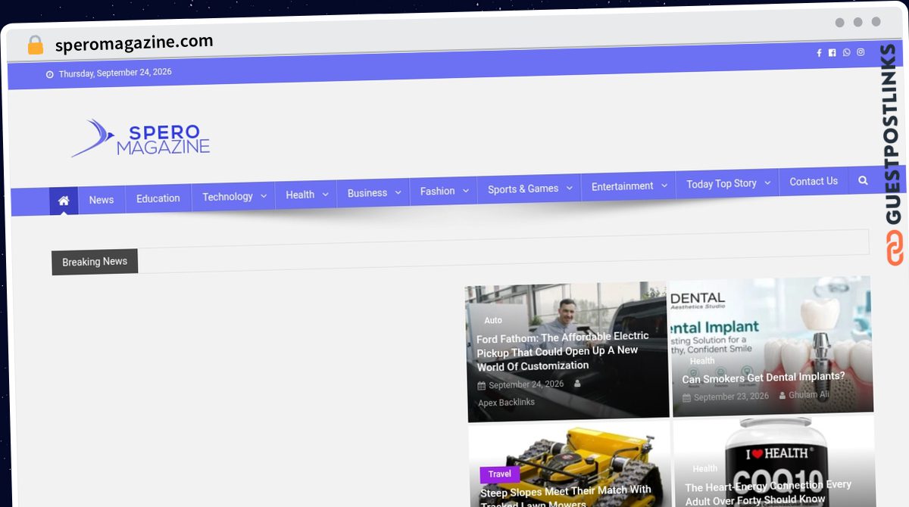Expand the Health menu arrow
The width and height of the screenshot is (909, 507).
point(325,194)
